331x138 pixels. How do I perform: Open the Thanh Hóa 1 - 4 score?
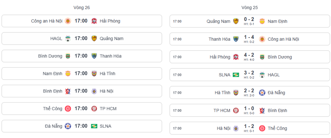249,37
